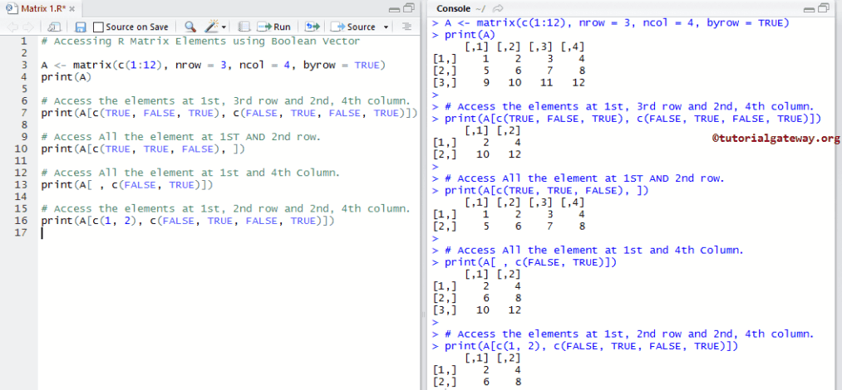View current working directory arrow in Console
The width and height of the screenshot is (842, 390).
[498, 8]
